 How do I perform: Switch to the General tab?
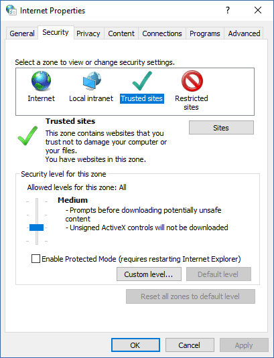[22, 33]
